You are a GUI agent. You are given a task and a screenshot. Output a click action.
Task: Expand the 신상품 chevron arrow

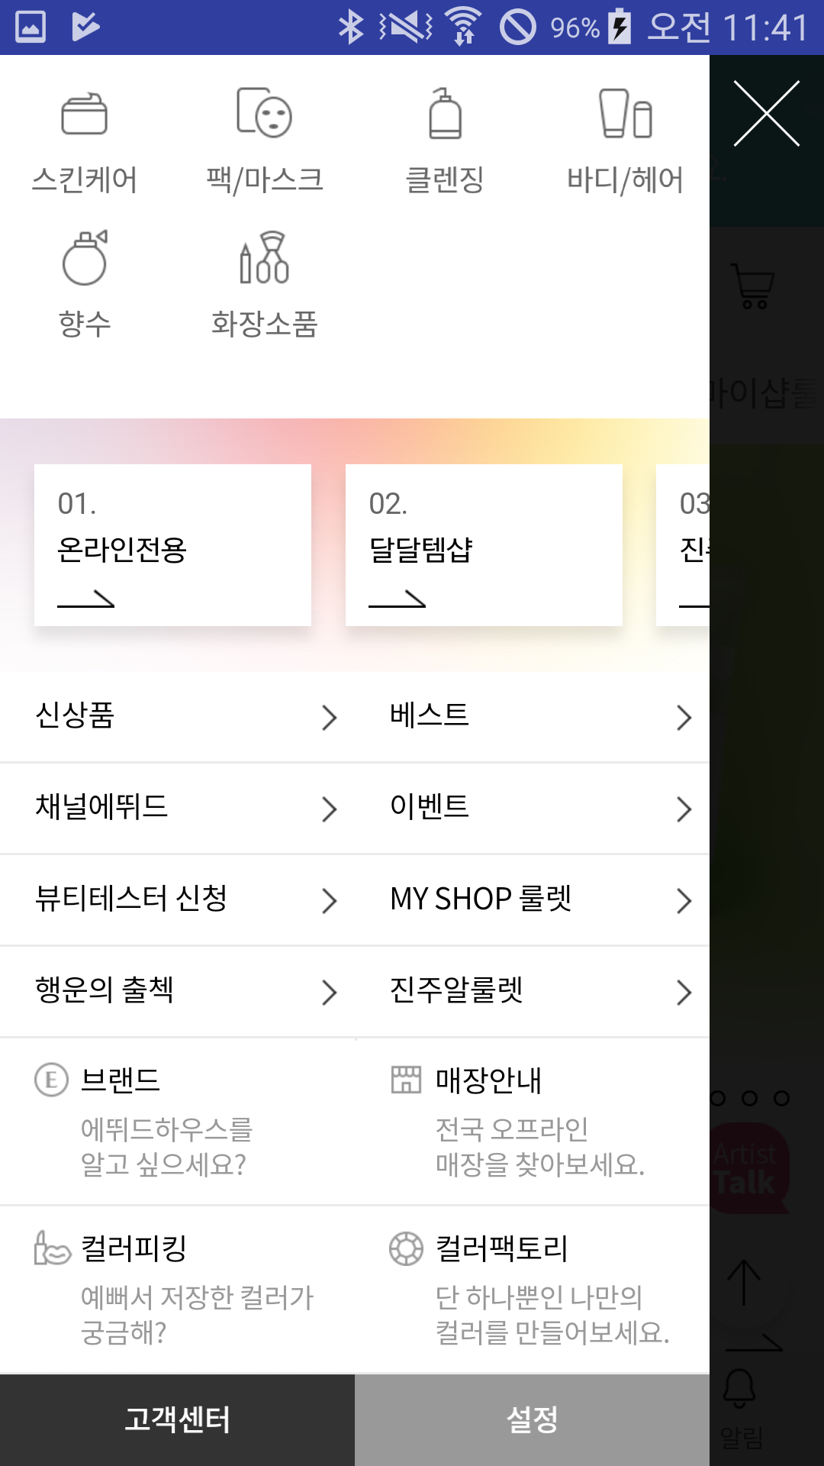329,718
